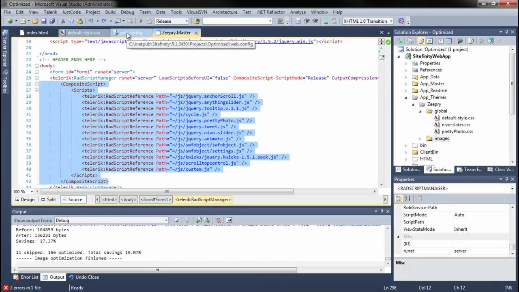This screenshot has width=519, height=292.
Task: Expand the images folder under global
Action: click(x=420, y=139)
